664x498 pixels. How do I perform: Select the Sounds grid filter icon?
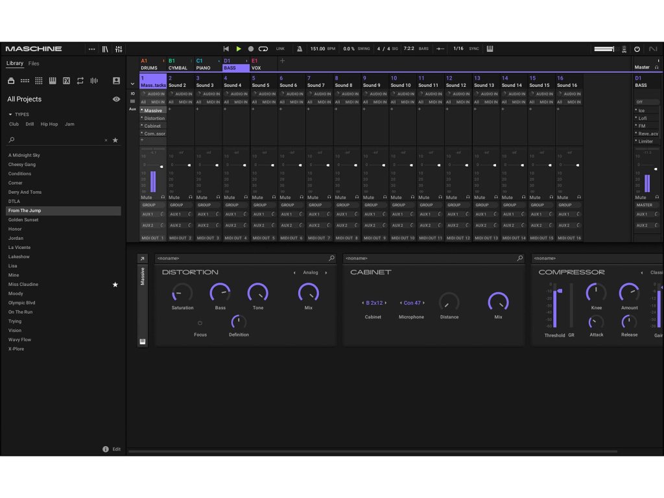[x=38, y=80]
